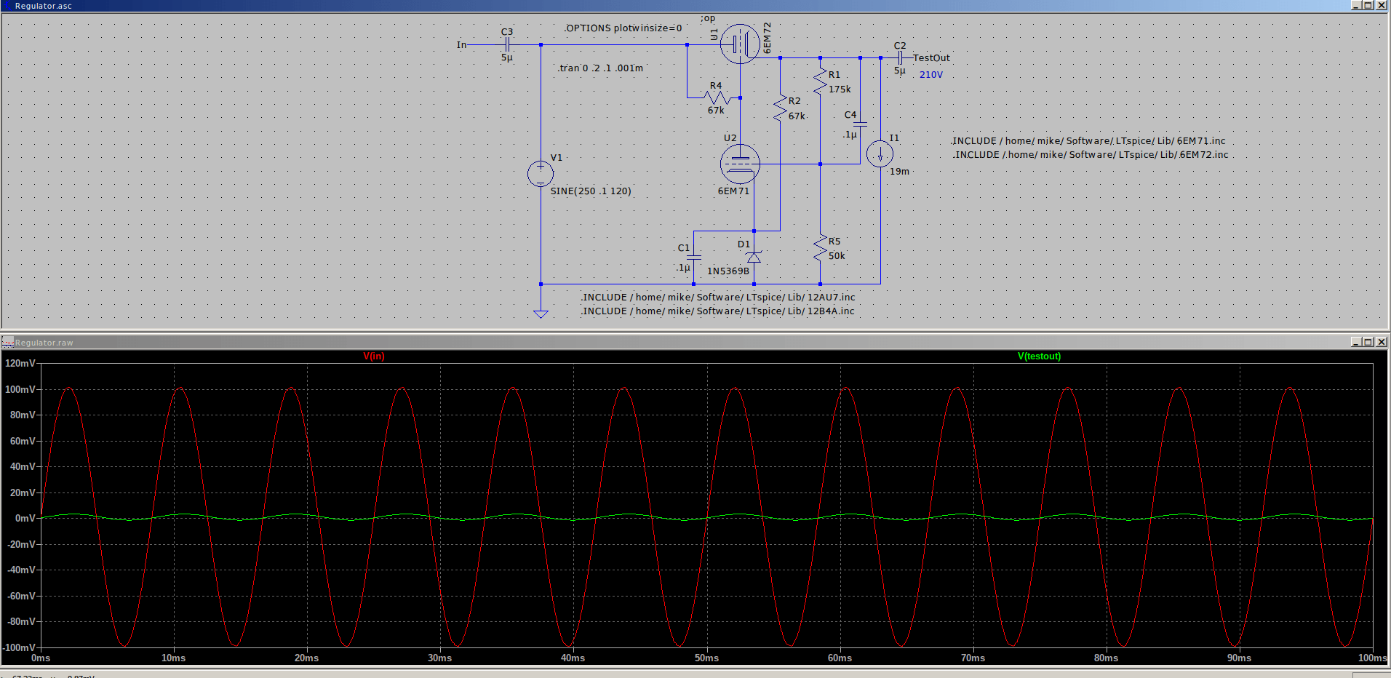Select the D1 zener diode symbol
The image size is (1391, 678).
point(754,258)
